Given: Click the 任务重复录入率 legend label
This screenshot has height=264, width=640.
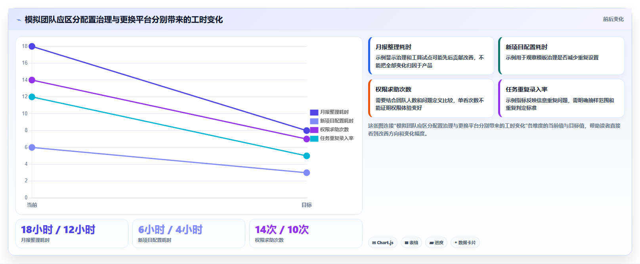Looking at the screenshot, I should (x=337, y=138).
